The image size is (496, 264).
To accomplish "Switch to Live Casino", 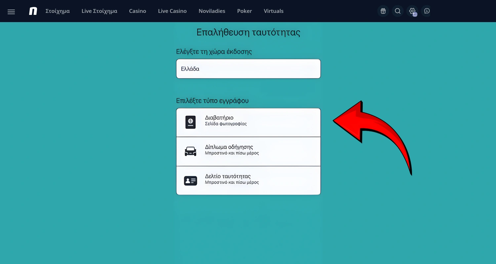I will (172, 11).
